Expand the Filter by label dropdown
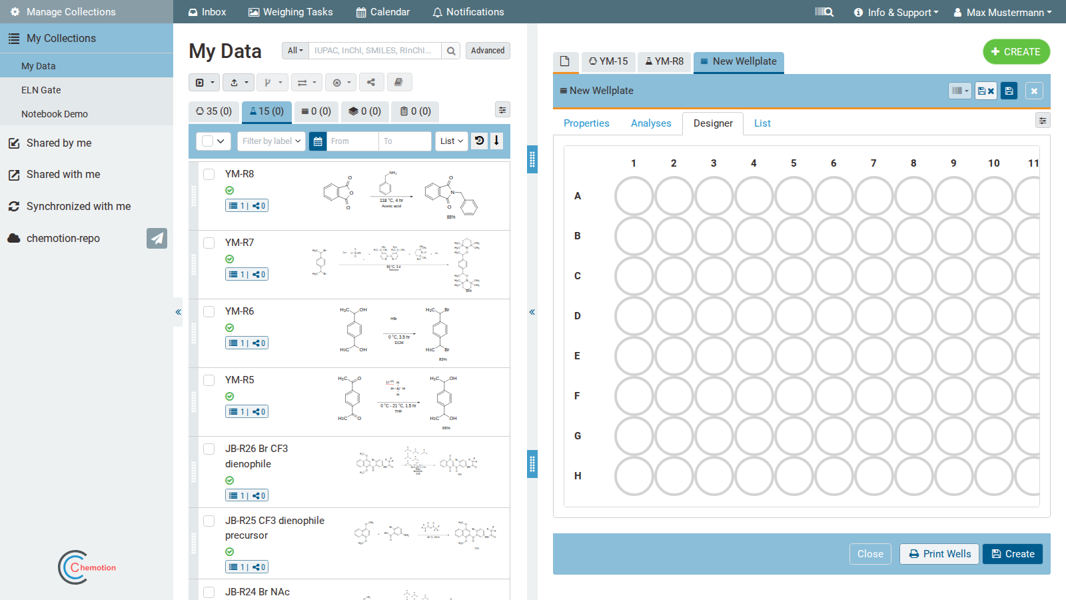 271,141
